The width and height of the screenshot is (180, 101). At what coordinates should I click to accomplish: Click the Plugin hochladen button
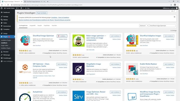tap(42, 13)
